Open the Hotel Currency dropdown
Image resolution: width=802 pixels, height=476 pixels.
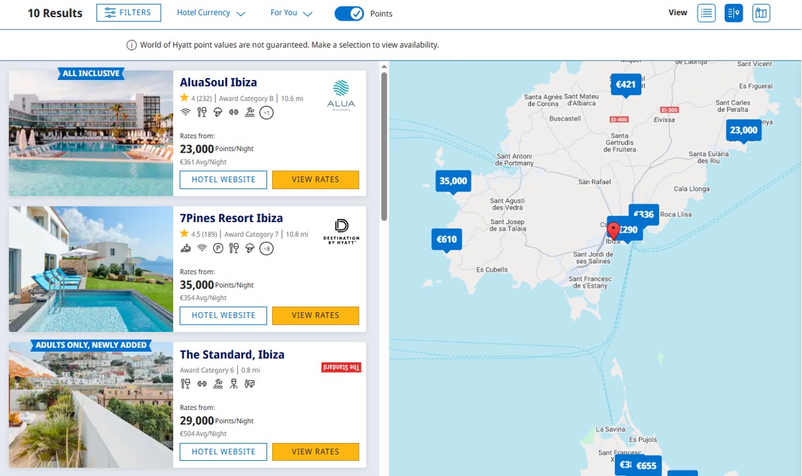pyautogui.click(x=211, y=13)
